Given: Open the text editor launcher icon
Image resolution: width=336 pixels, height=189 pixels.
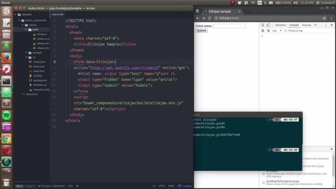Looking at the screenshot, I should pos(6,23).
